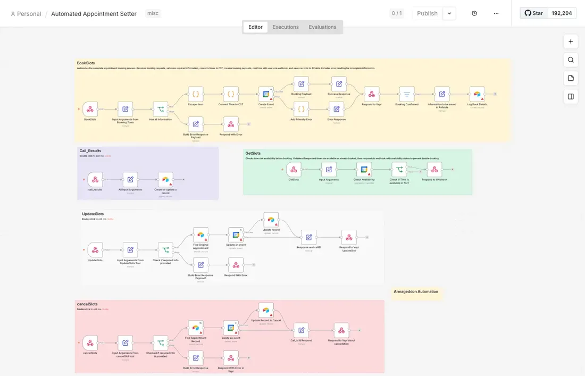Open Convert Time to CST node
Viewport: 585px width, 376px height.
231,94
